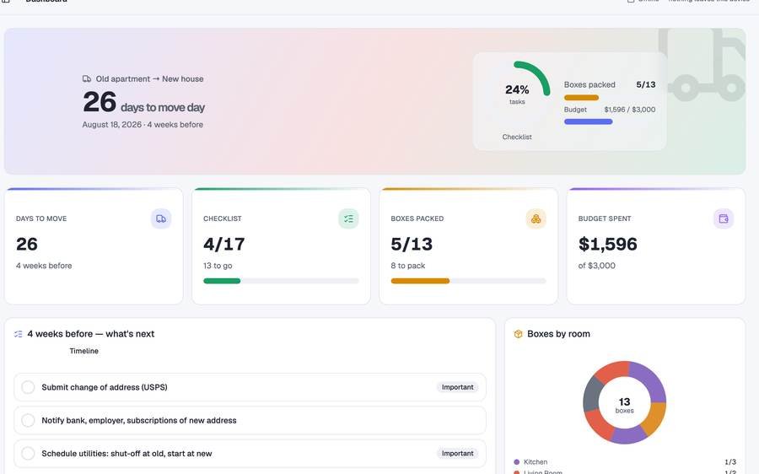
Task: Click the Kitchen 1/3 count
Action: (x=730, y=462)
